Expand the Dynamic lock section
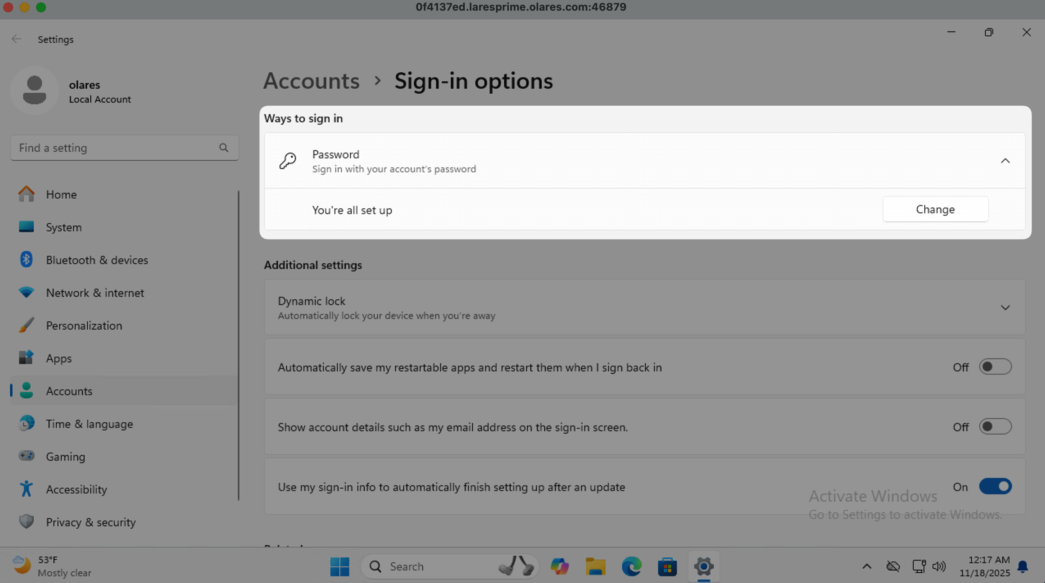1045x583 pixels. coord(1006,307)
